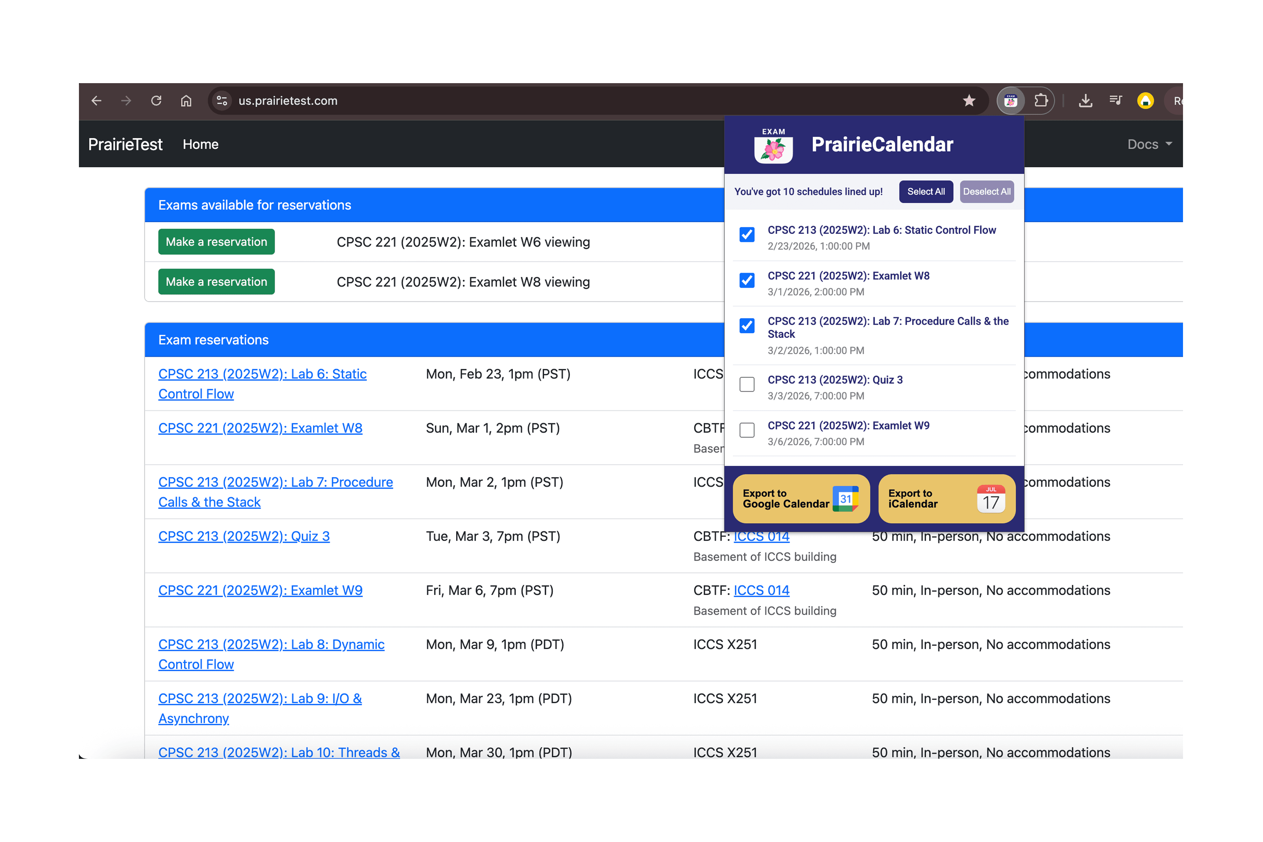Click the browser forward arrow
Viewport: 1263px width, 842px height.
point(126,101)
